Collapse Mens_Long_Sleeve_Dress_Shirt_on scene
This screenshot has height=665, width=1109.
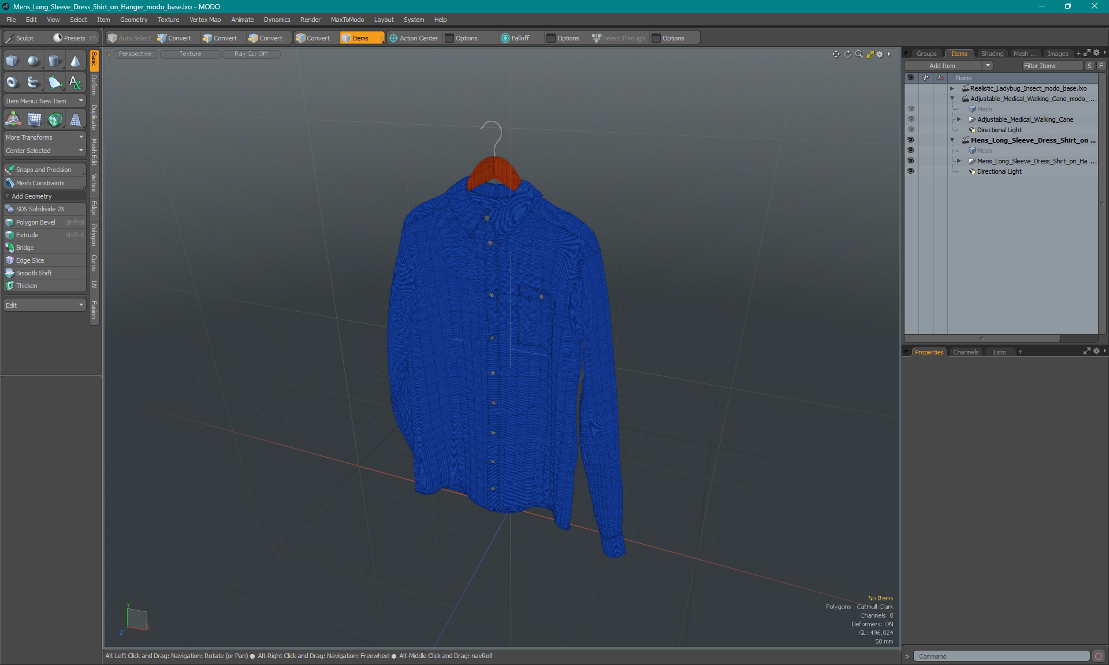click(952, 140)
